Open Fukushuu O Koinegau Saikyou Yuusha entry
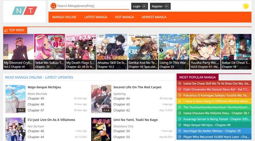255x141 pixels. coord(216,95)
